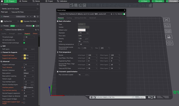Click the Auto orient icon in toolbar
The image size is (179, 106).
80,5
